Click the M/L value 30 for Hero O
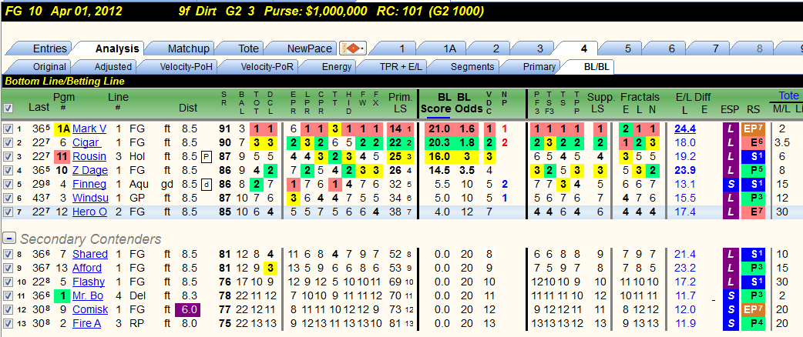 pos(782,212)
